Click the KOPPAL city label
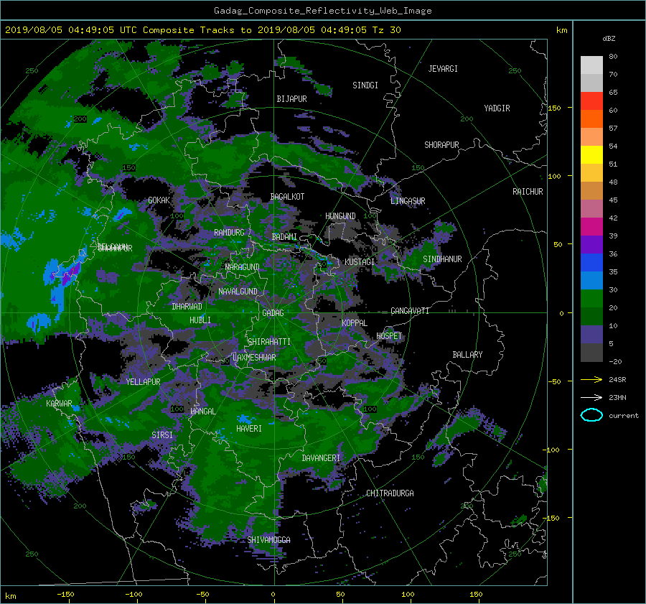This screenshot has width=646, height=604. (x=355, y=322)
